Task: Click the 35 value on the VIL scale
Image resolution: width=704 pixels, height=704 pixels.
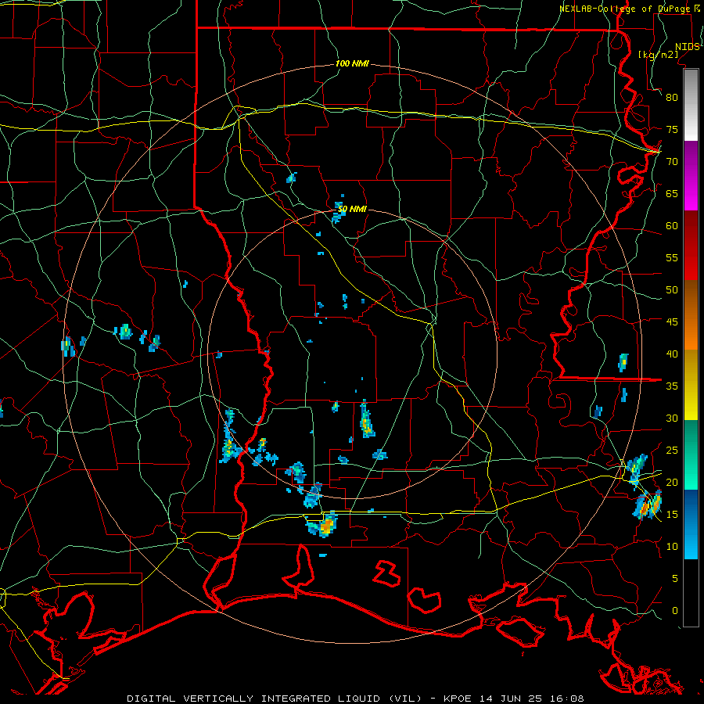Action: coord(672,386)
